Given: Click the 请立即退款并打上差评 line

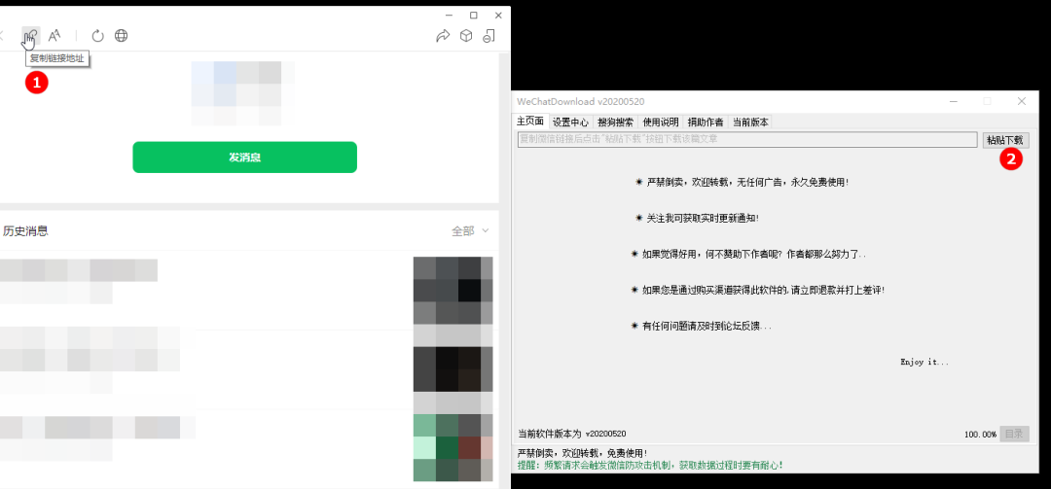Looking at the screenshot, I should coord(758,290).
